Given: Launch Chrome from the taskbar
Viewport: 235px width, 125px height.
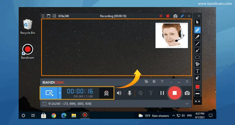Looking at the screenshot, I should coord(54,115).
